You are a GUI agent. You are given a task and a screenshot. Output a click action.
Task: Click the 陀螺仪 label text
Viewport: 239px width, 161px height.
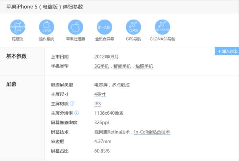[18, 39]
